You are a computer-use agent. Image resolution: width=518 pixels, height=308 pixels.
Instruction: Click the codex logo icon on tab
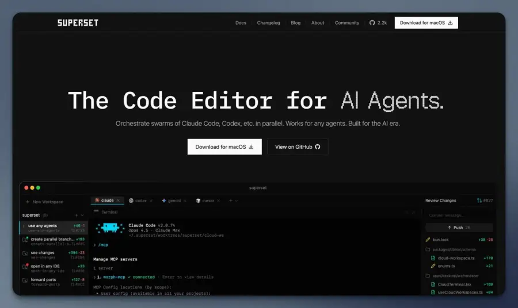131,201
